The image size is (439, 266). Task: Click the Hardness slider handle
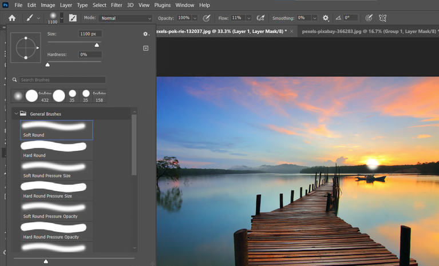(48, 65)
